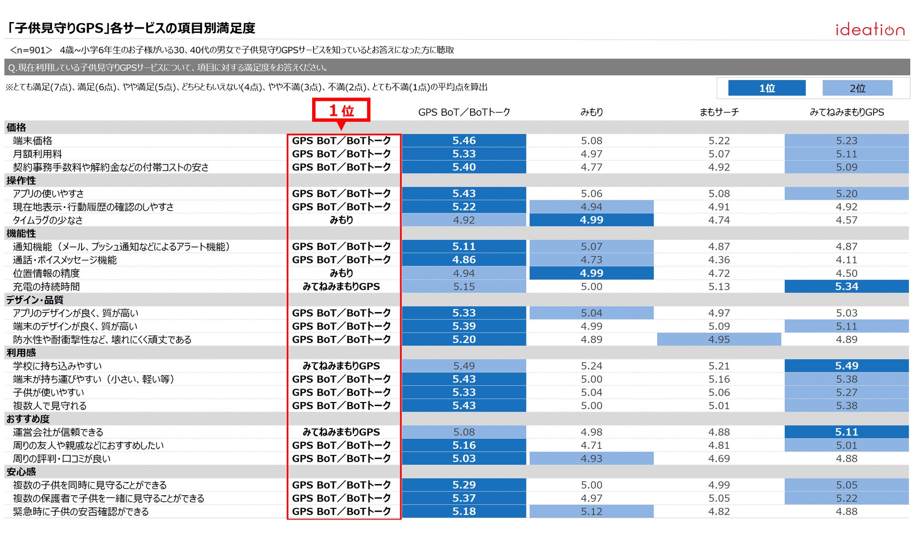This screenshot has width=914, height=536.
Task: Click the dark blue 1位 legend swatch
Action: 766,88
